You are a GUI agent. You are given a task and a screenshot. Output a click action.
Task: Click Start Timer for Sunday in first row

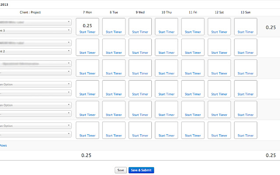point(245,32)
